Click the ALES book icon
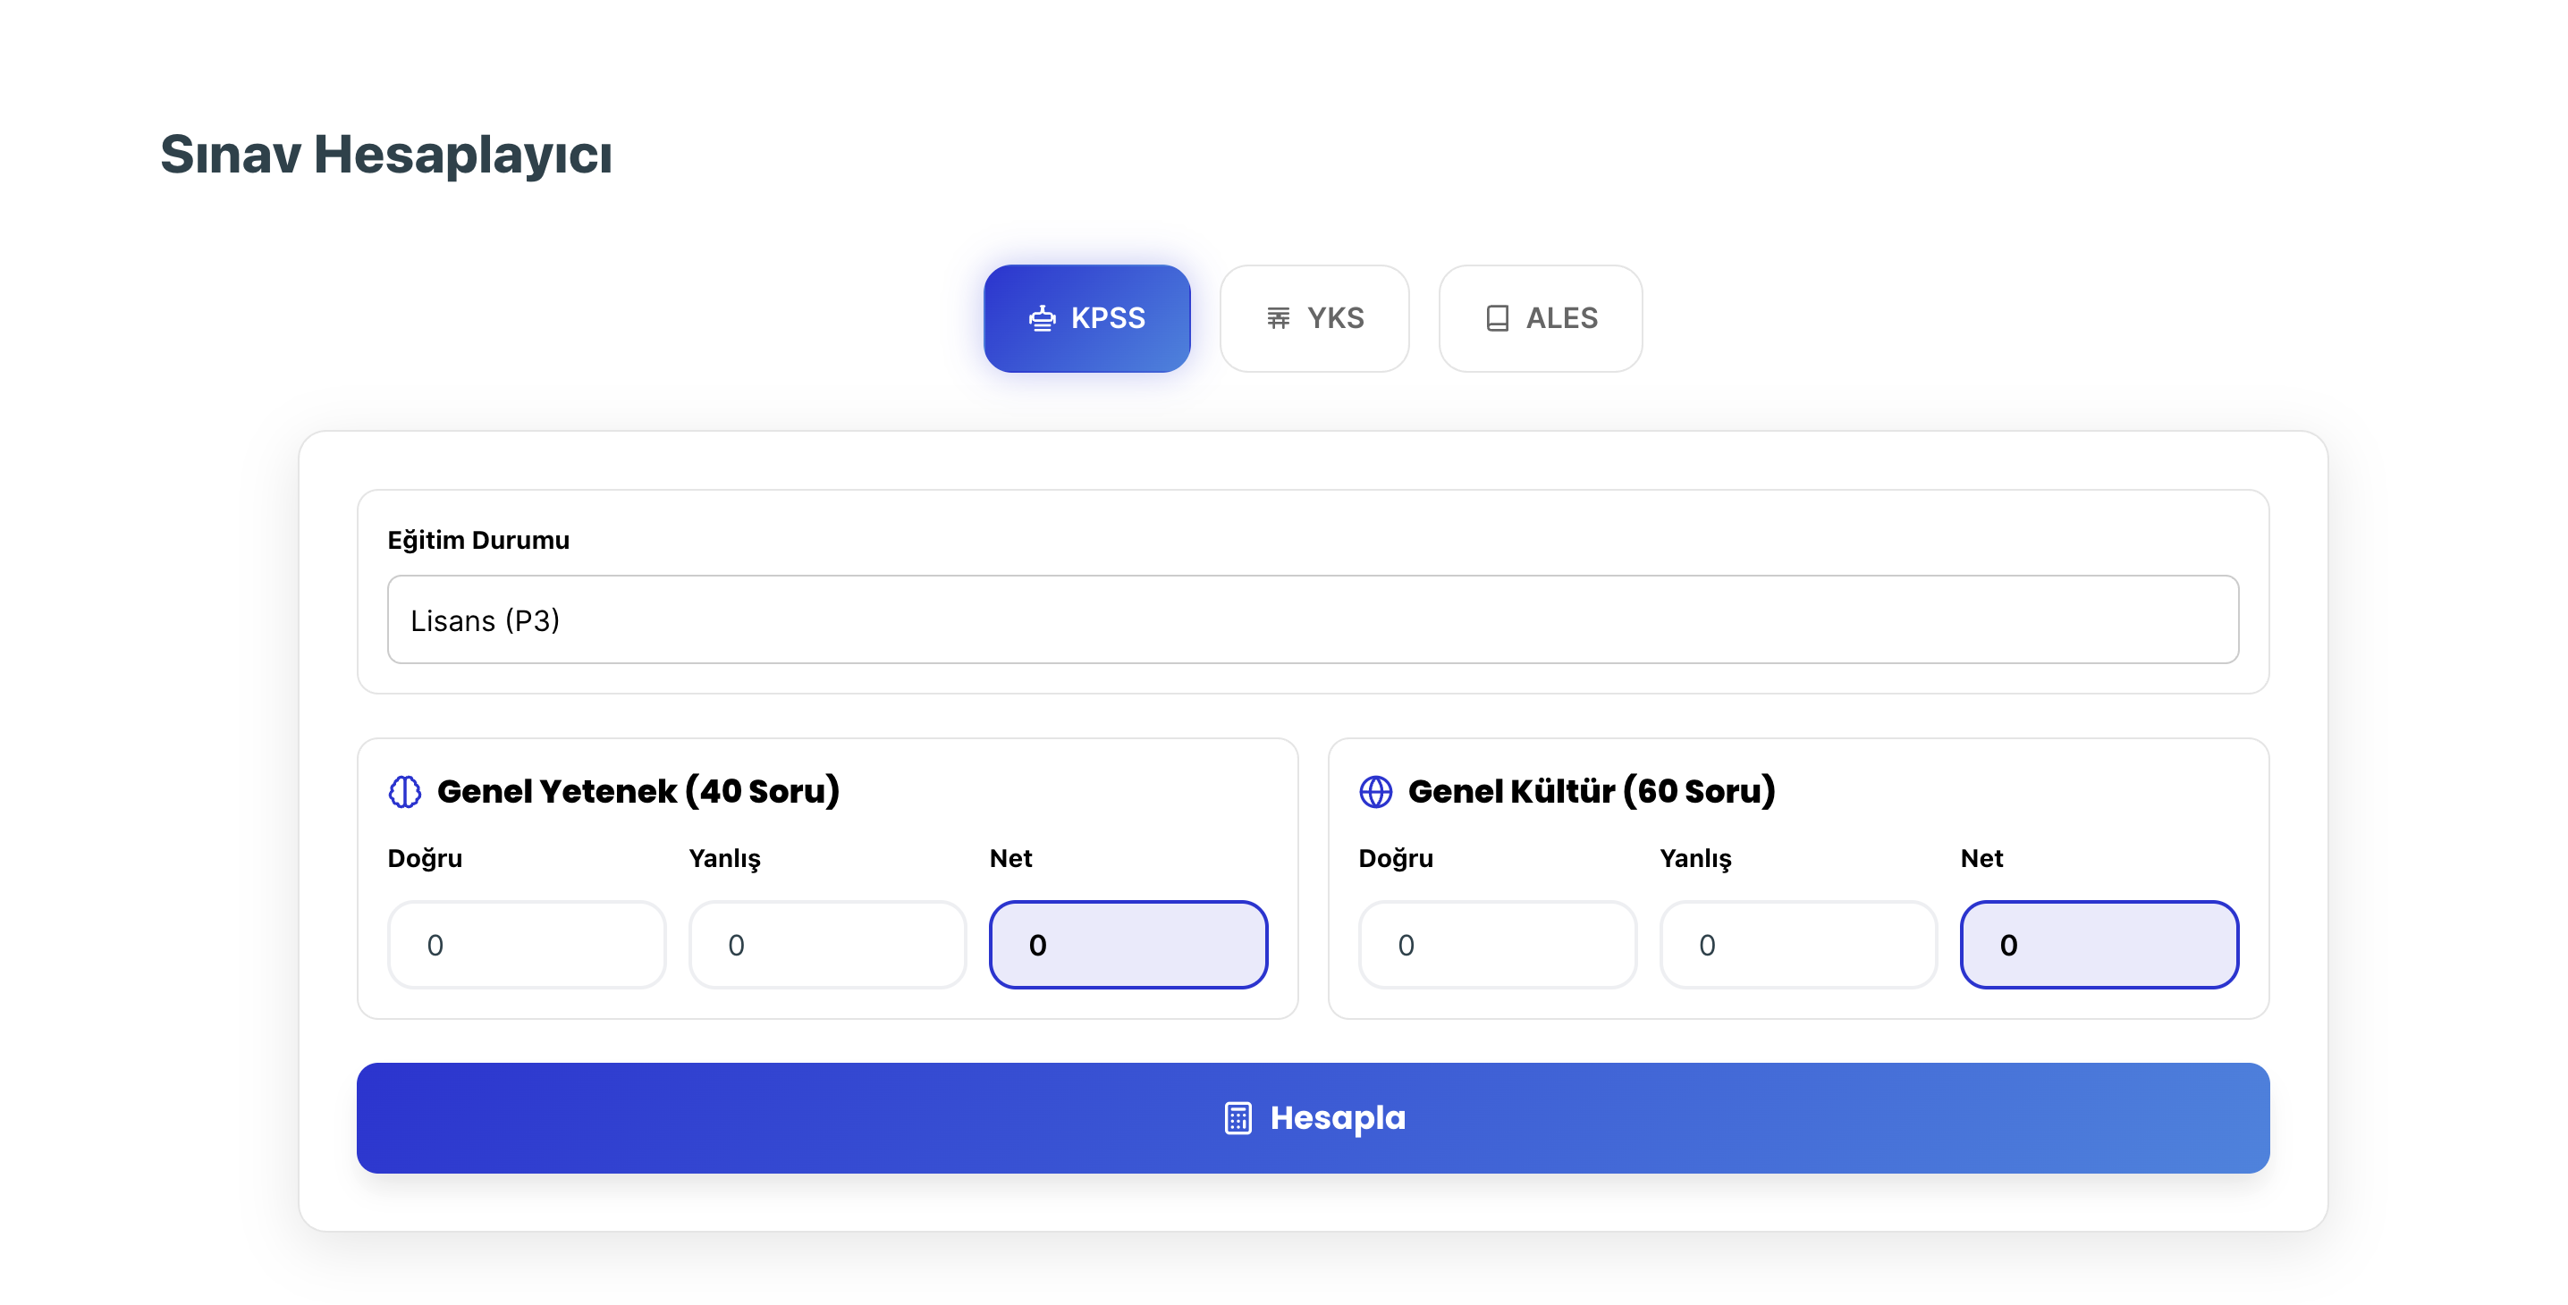The image size is (2568, 1305). pos(1498,319)
